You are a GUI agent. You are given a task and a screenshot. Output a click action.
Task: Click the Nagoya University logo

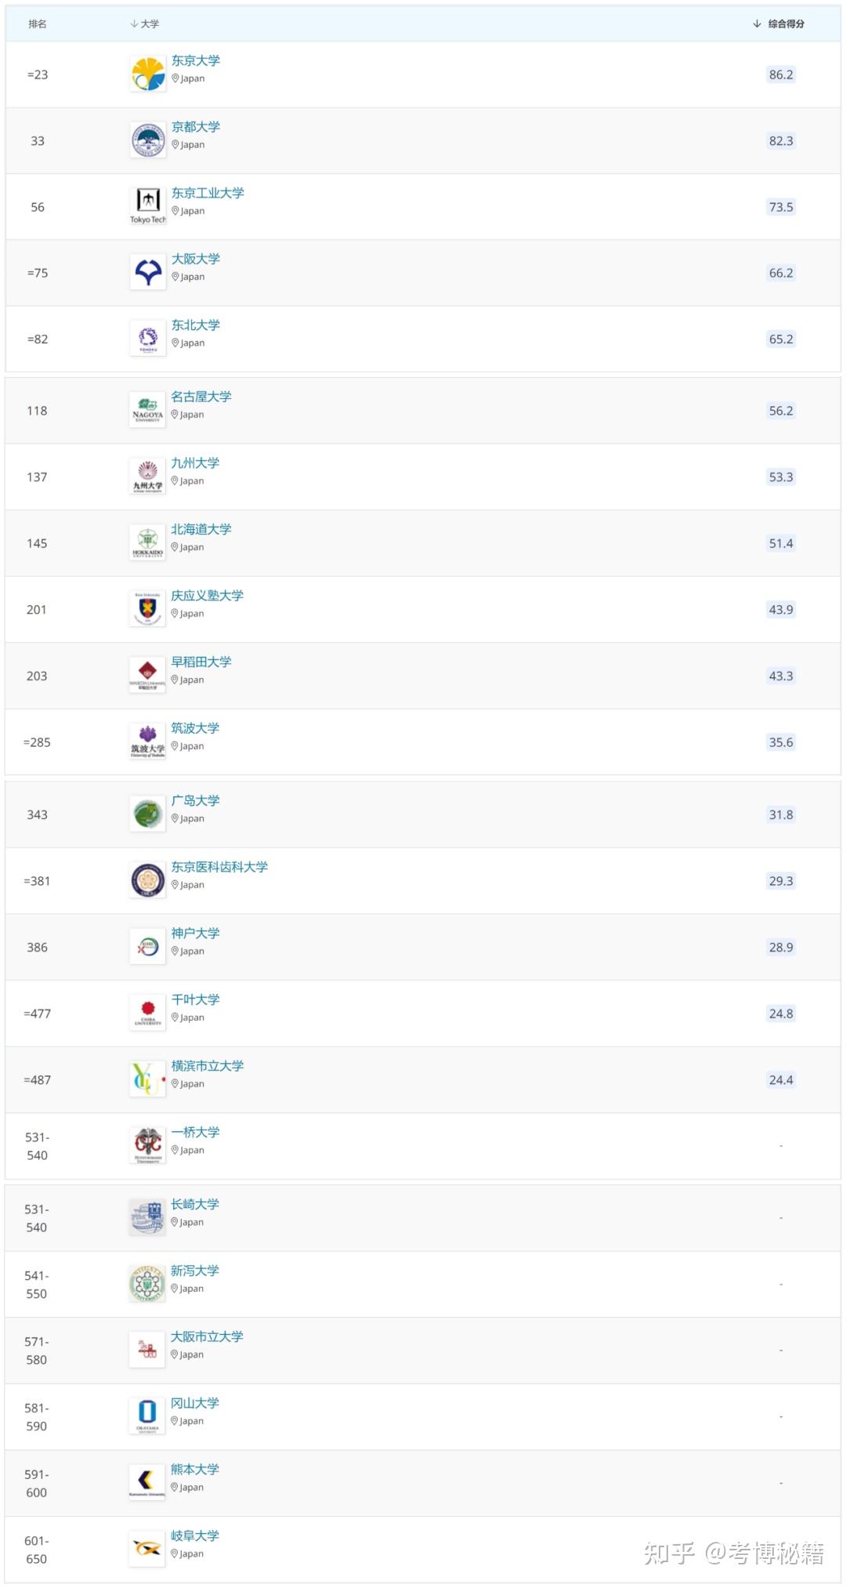pyautogui.click(x=147, y=410)
